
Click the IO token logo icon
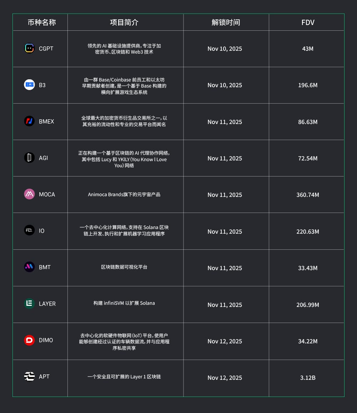[29, 231]
